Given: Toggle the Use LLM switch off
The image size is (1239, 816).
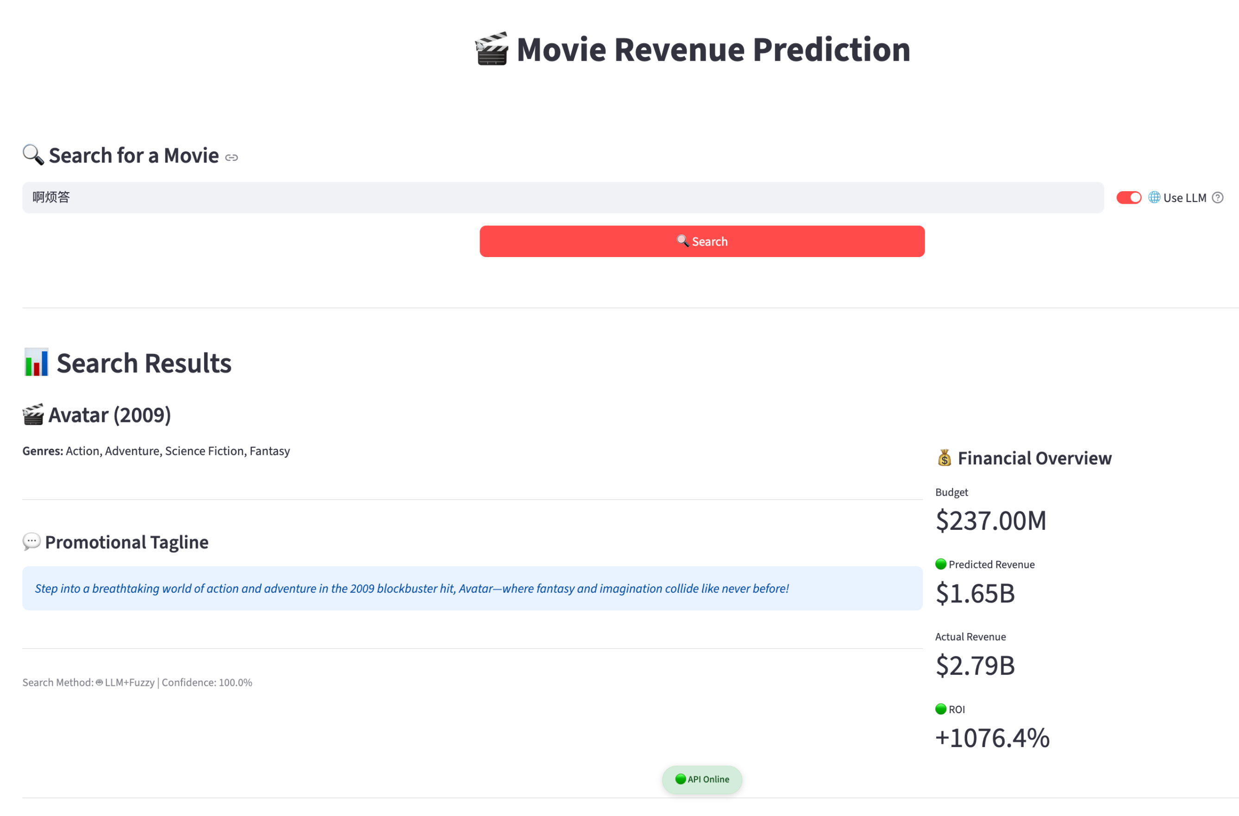Looking at the screenshot, I should (1128, 197).
